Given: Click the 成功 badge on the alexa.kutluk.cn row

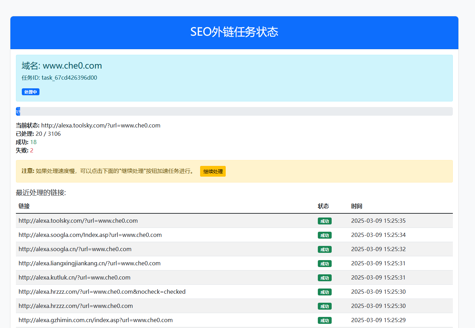Looking at the screenshot, I should coord(324,277).
